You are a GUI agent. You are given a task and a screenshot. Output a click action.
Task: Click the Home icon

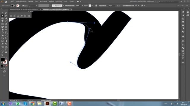point(6,2)
